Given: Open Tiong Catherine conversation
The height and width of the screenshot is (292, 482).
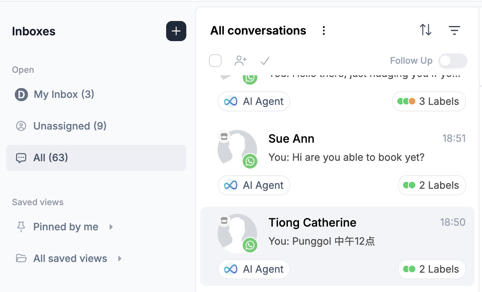Looking at the screenshot, I should (337, 246).
